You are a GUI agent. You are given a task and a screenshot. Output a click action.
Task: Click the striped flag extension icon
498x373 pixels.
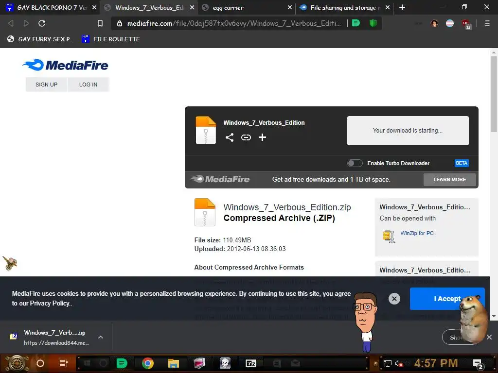point(450,23)
